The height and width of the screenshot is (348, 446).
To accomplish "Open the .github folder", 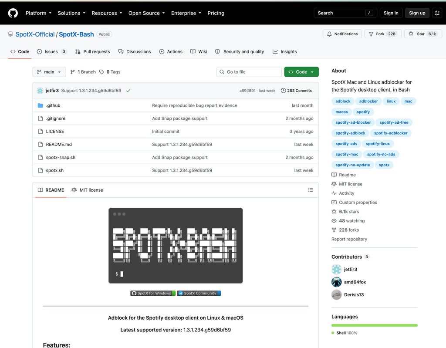I will click(53, 105).
